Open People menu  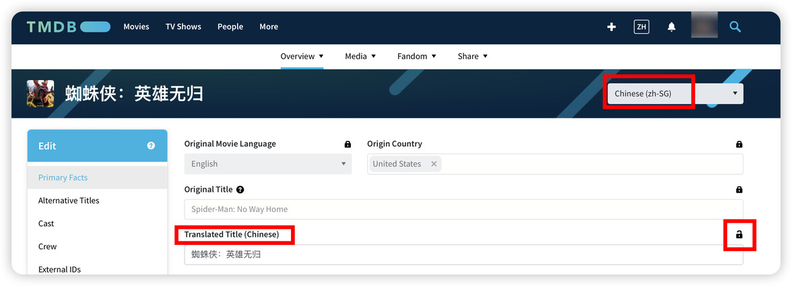(x=230, y=27)
